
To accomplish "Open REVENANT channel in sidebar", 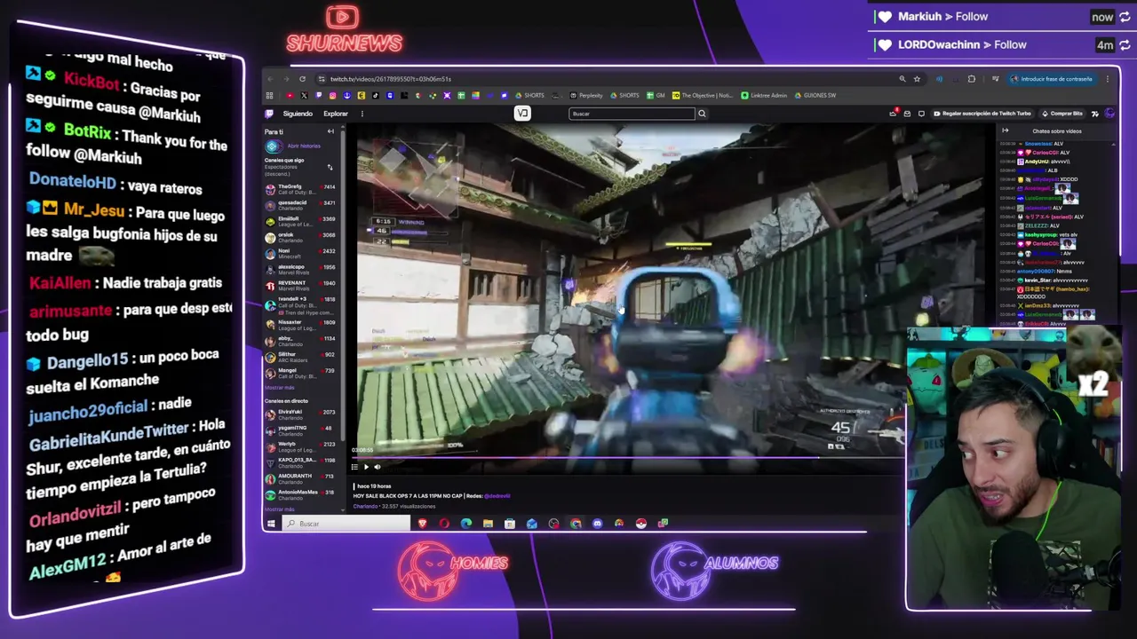I will click(300, 286).
